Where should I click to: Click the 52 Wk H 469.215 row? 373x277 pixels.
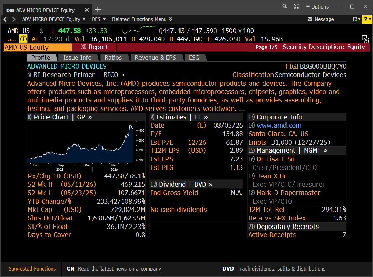[86, 185]
